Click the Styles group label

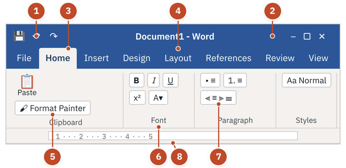point(306,120)
